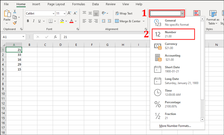This screenshot has height=135, width=224.
Task: Open Clipboard dialog launcher
Action: (x=21, y=29)
